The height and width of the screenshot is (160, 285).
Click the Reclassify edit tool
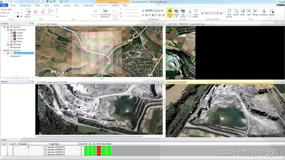coord(50,12)
